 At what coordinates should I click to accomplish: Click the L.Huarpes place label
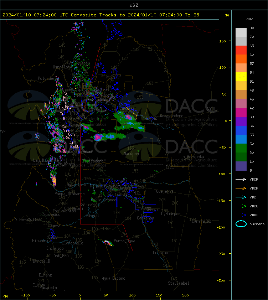(171, 214)
